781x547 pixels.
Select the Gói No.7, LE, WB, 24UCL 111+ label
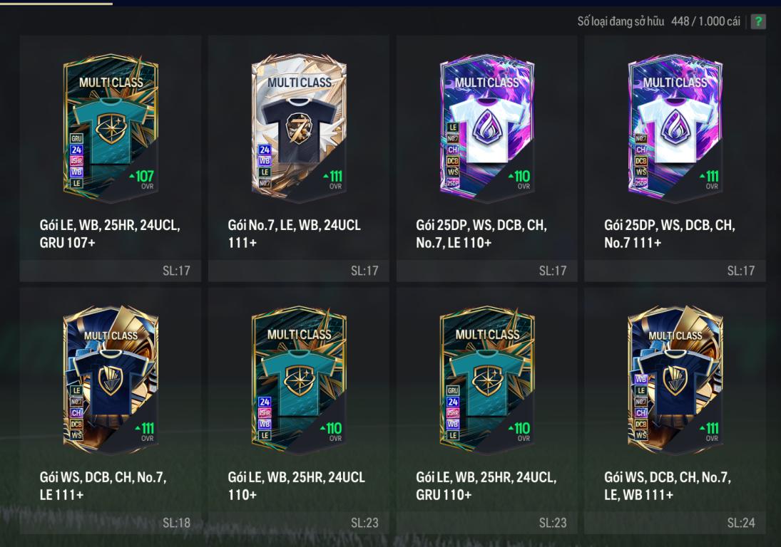tap(295, 234)
